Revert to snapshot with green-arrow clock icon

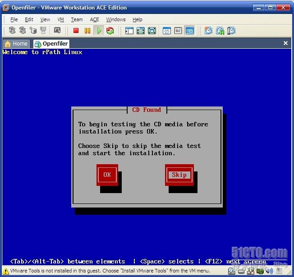click(x=220, y=31)
